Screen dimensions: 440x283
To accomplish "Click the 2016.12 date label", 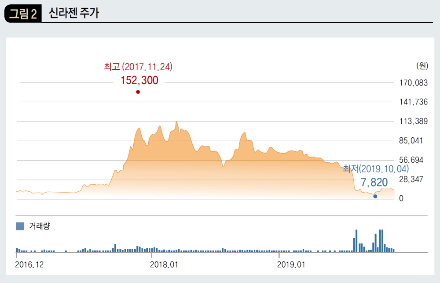I will (x=29, y=265).
